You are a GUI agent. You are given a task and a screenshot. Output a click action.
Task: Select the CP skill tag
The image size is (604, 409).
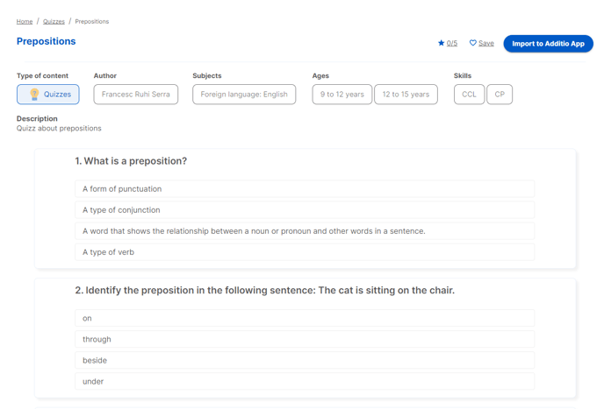500,95
